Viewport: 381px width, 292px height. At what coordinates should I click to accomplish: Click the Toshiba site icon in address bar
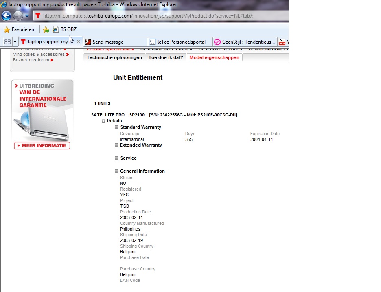click(38, 16)
